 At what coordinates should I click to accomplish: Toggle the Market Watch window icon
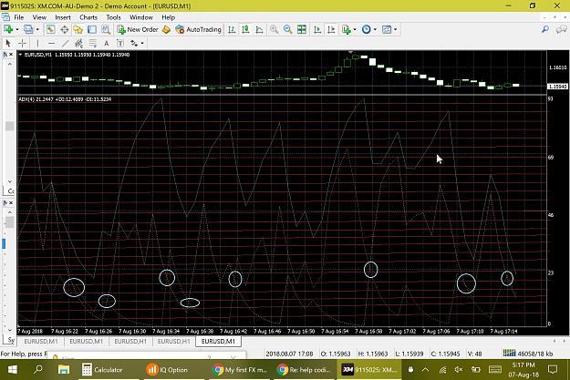pos(50,29)
